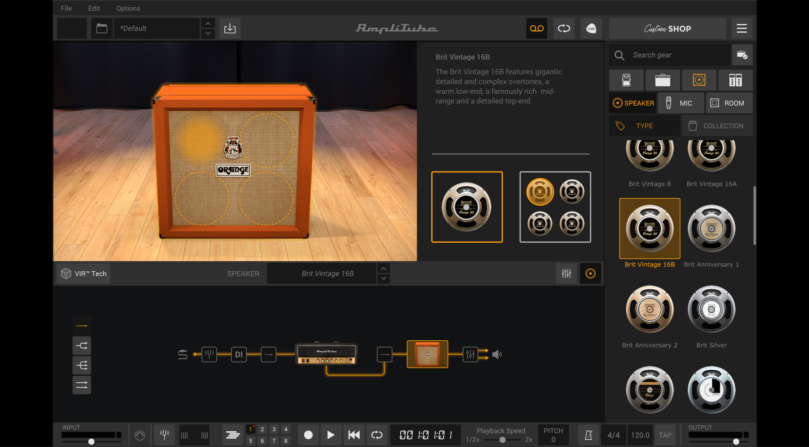
Task: Click the save preset download icon
Action: coord(230,28)
